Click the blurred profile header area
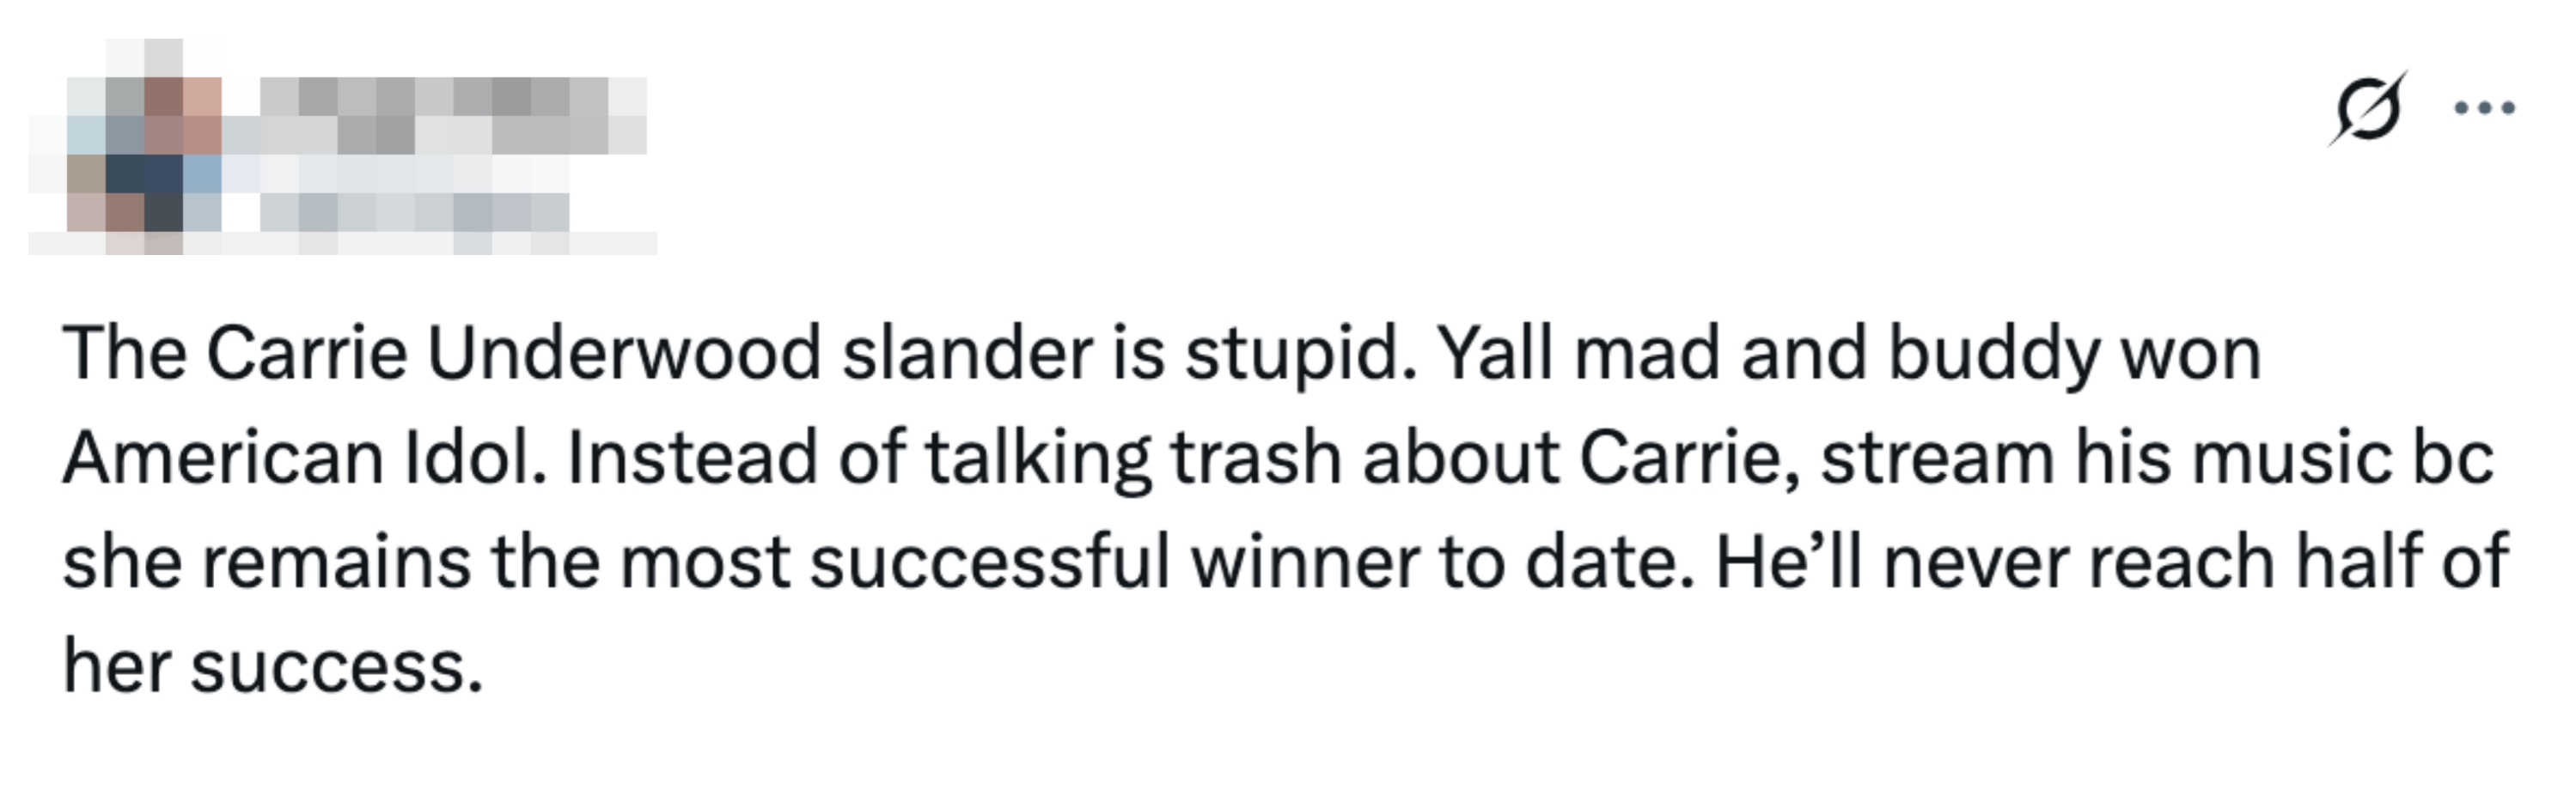2576x796 pixels. click(340, 140)
